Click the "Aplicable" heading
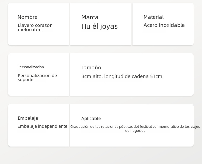 point(91,119)
